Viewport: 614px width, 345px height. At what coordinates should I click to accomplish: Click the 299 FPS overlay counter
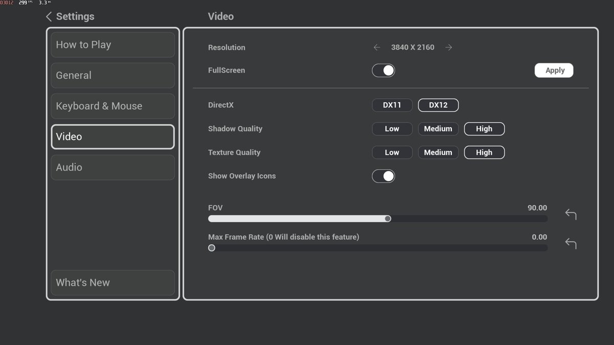(26, 3)
